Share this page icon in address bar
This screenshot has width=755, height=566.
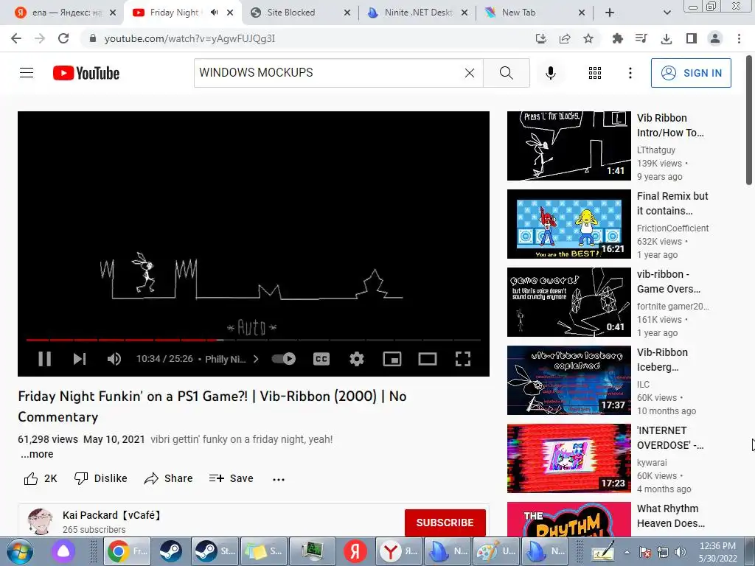(x=565, y=38)
